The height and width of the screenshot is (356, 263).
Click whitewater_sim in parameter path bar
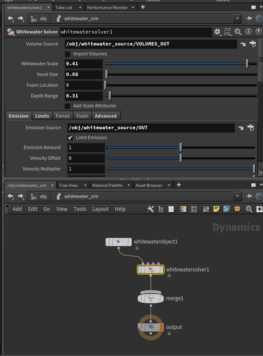(81, 18)
